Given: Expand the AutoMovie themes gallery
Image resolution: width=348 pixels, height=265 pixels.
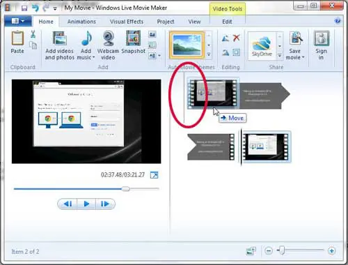Looking at the screenshot, I should tap(209, 55).
